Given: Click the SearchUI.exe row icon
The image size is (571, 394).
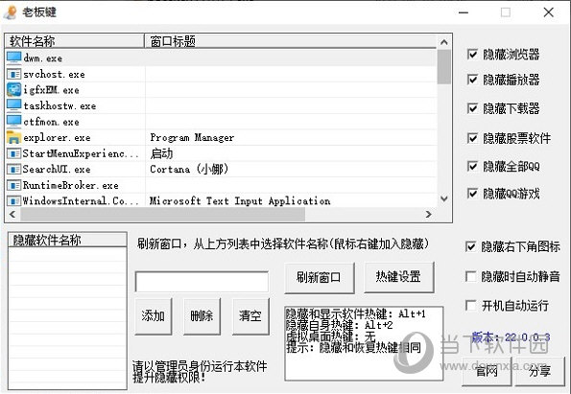Looking at the screenshot, I should (13, 170).
